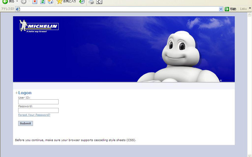
Task: Click the Edit page toolbar icon
Action: click(99, 2)
